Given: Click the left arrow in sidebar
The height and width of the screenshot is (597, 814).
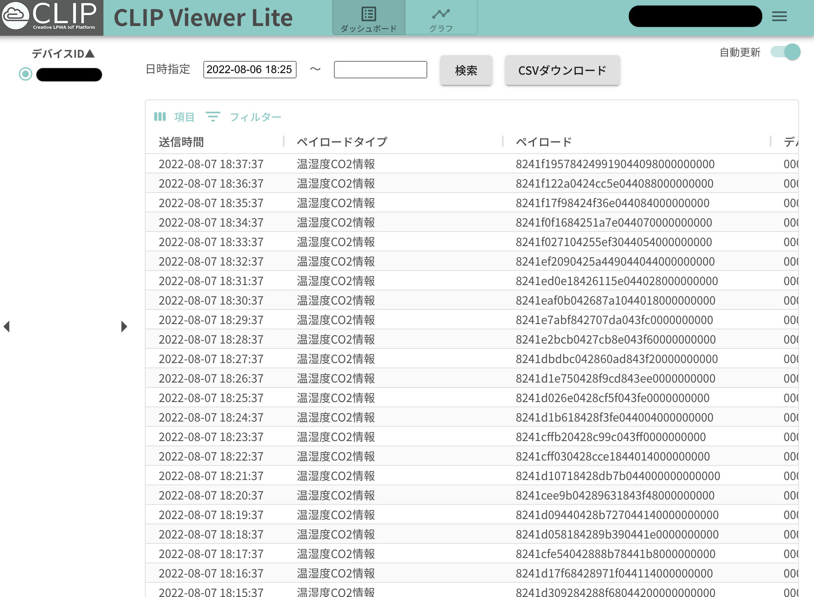Looking at the screenshot, I should click(6, 327).
